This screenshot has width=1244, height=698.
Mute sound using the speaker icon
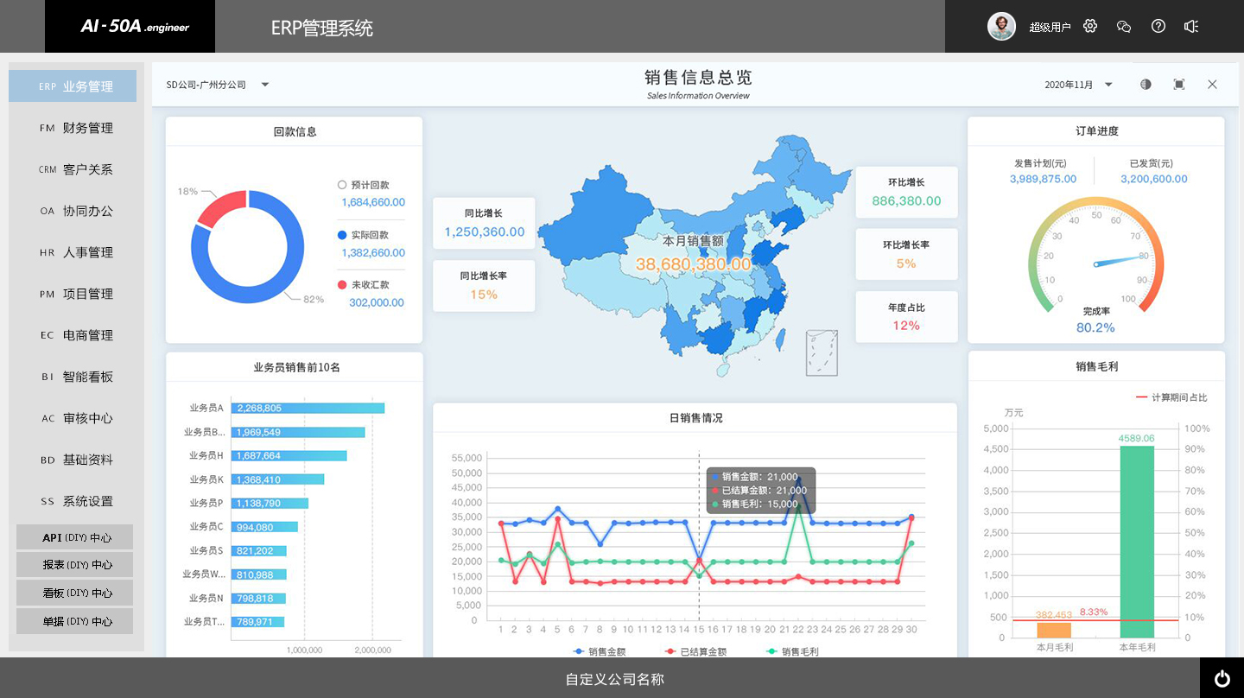tap(1191, 26)
